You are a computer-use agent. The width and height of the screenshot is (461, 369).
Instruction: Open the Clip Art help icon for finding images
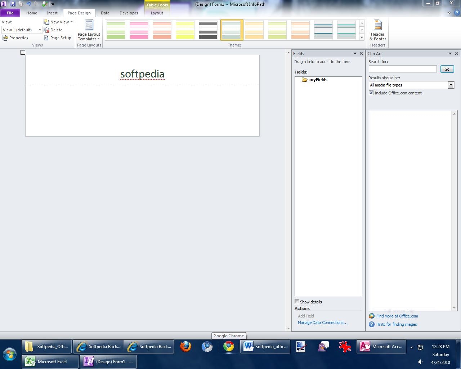pyautogui.click(x=372, y=324)
